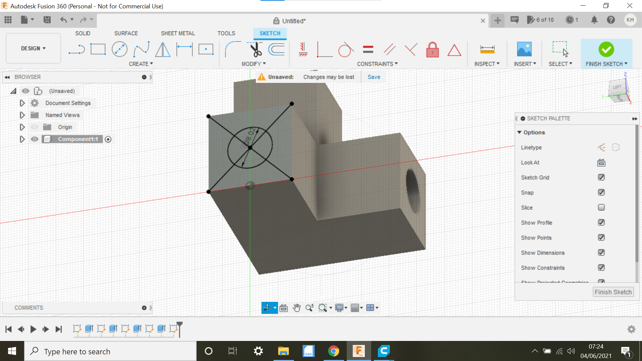Viewport: 642px width, 361px height.
Task: Select the Line tool
Action: pyautogui.click(x=77, y=49)
